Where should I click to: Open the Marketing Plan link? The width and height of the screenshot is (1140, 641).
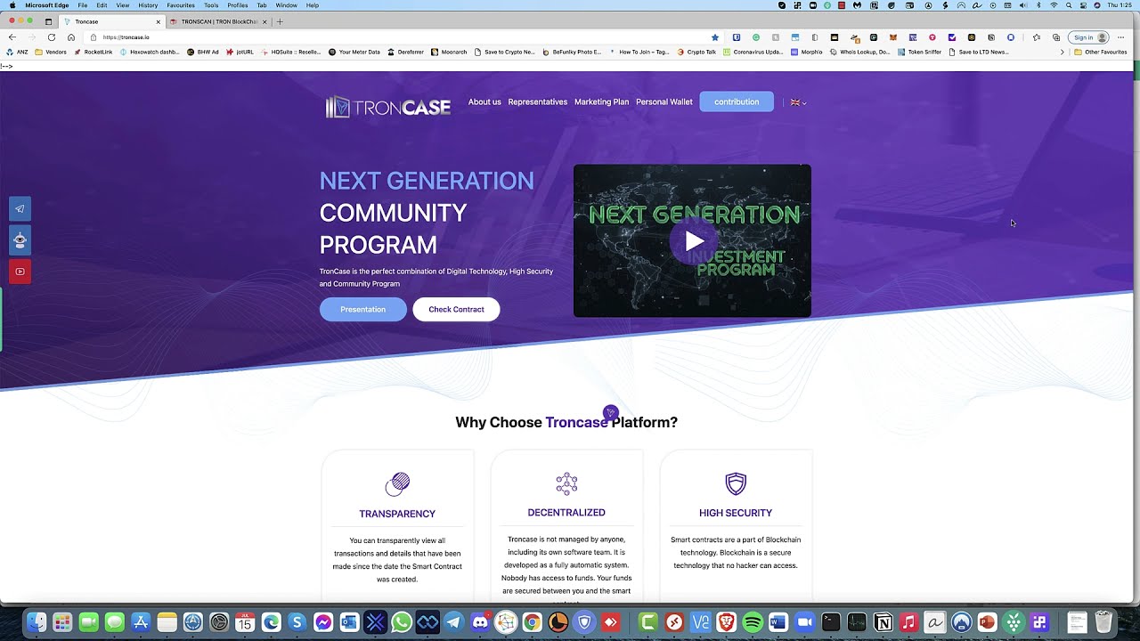[x=601, y=101]
